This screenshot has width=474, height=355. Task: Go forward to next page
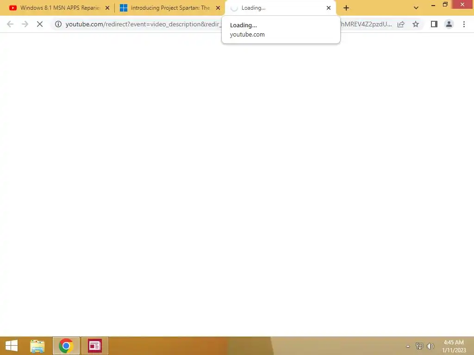point(25,24)
